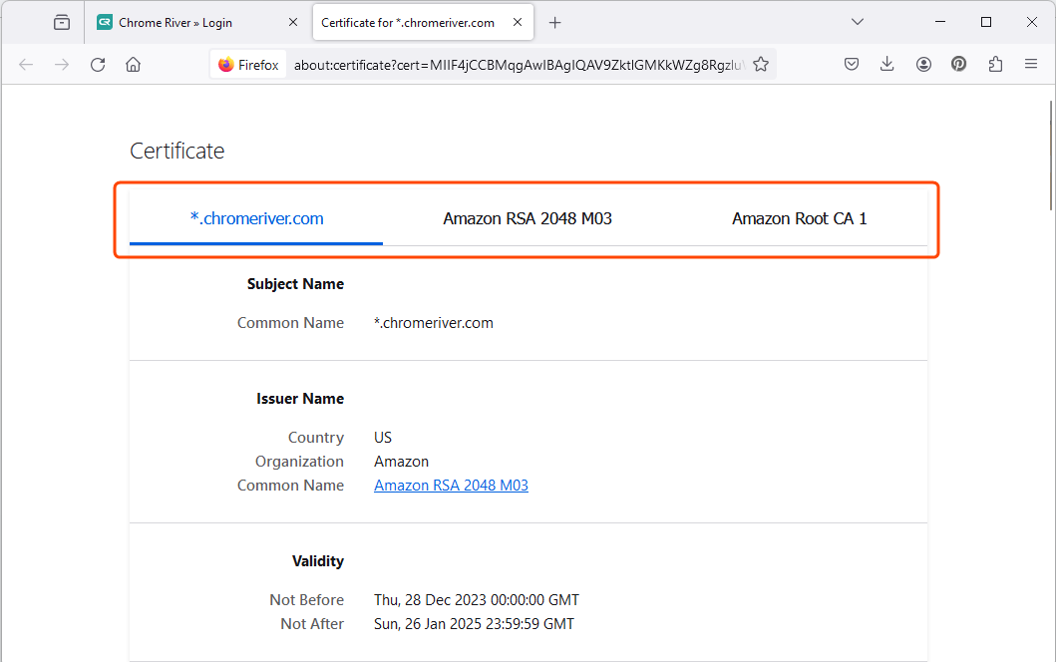Image resolution: width=1056 pixels, height=662 pixels.
Task: Open the Firefox View tab icon
Action: 61,22
